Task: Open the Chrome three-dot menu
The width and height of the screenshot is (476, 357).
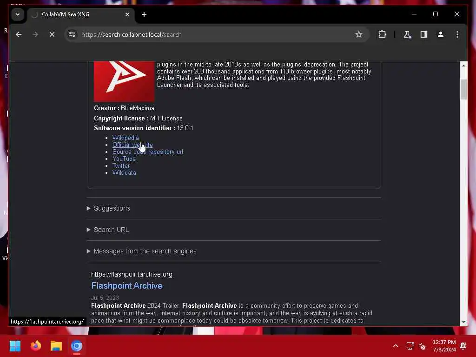Action: pos(457,34)
